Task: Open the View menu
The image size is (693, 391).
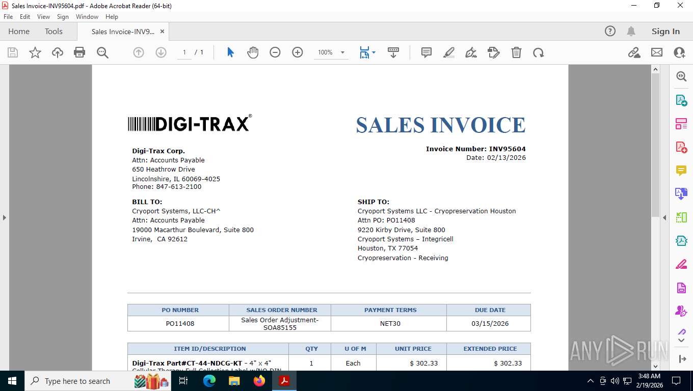Action: tap(44, 17)
